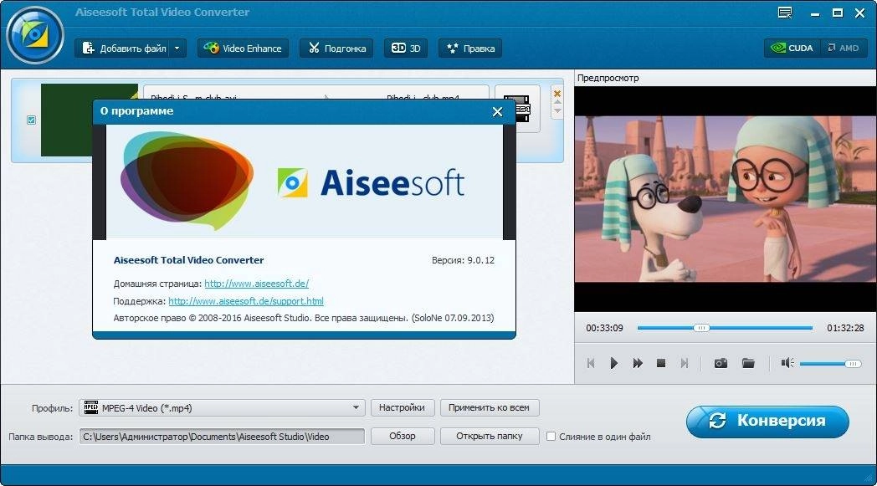Start conversion with Конверсия button
Screen dimensions: 877x486
click(767, 421)
